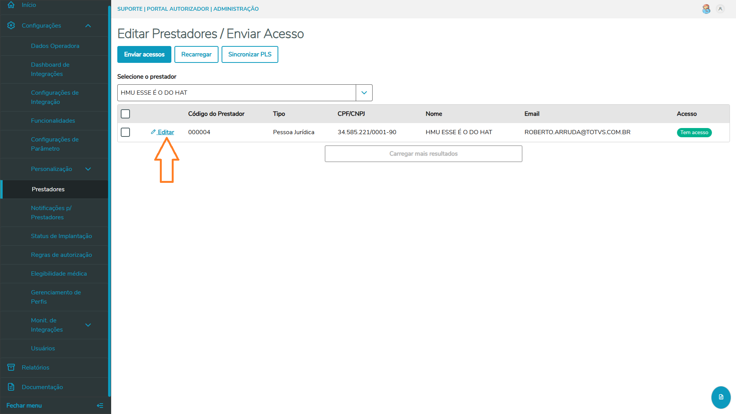Click the Documentação file icon

11,387
